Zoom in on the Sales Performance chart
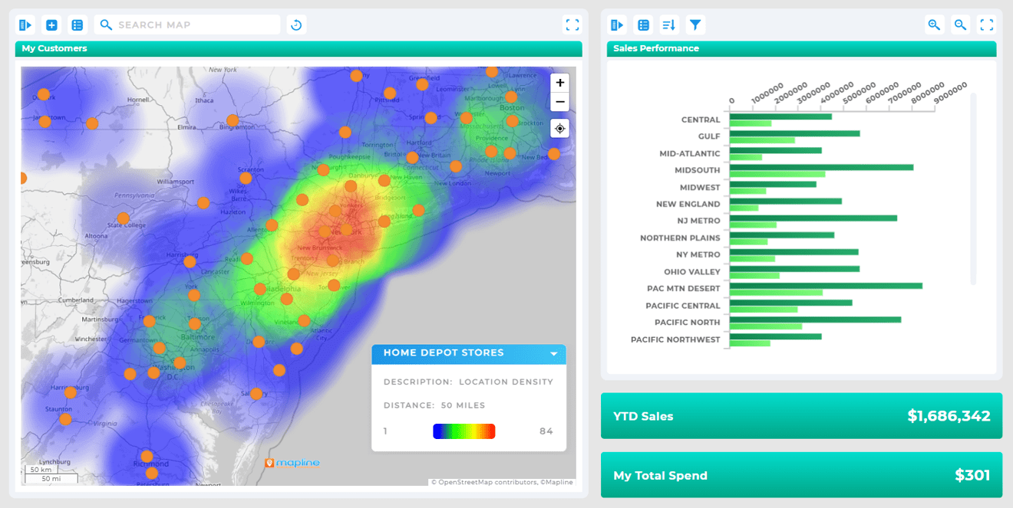The width and height of the screenshot is (1013, 508). click(x=934, y=25)
